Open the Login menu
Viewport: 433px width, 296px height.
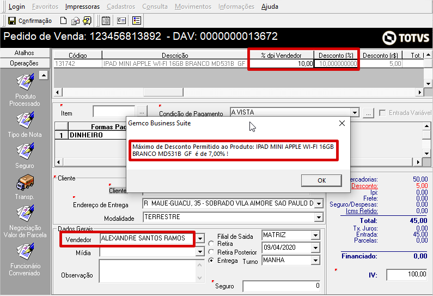pyautogui.click(x=16, y=7)
